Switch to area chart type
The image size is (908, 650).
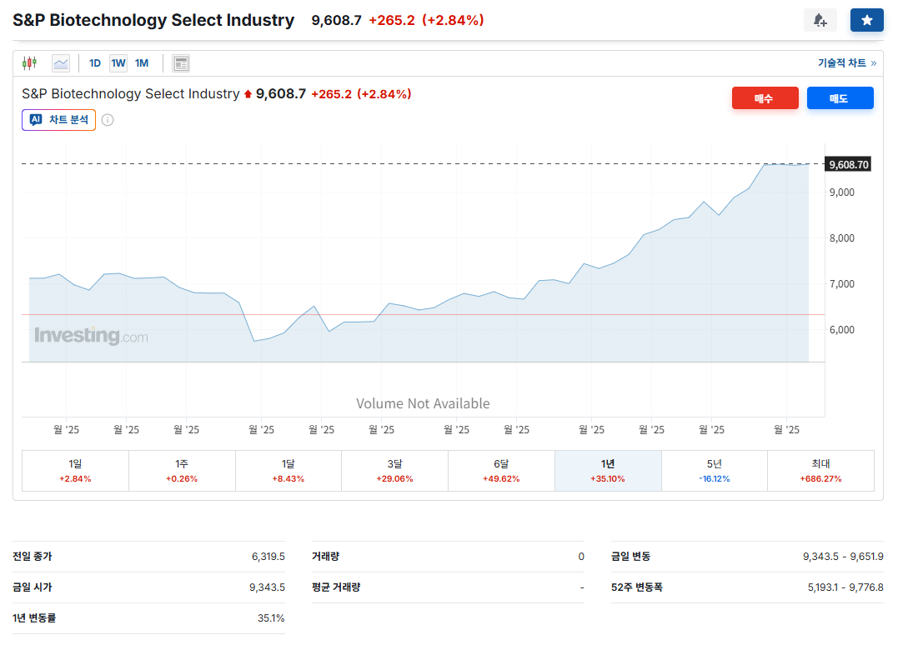pos(61,63)
